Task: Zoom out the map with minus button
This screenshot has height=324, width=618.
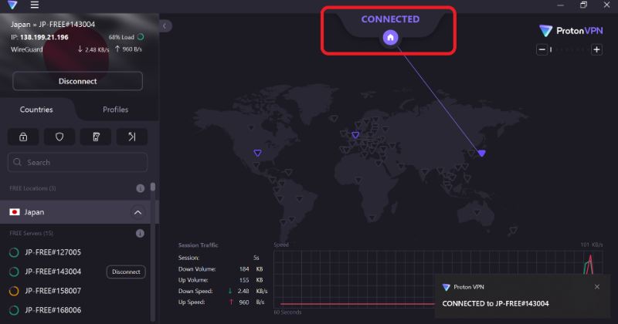Action: (542, 50)
